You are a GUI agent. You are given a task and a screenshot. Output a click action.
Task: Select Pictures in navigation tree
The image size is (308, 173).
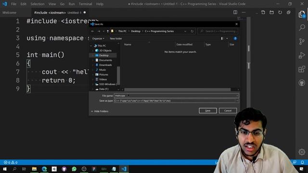(x=103, y=74)
